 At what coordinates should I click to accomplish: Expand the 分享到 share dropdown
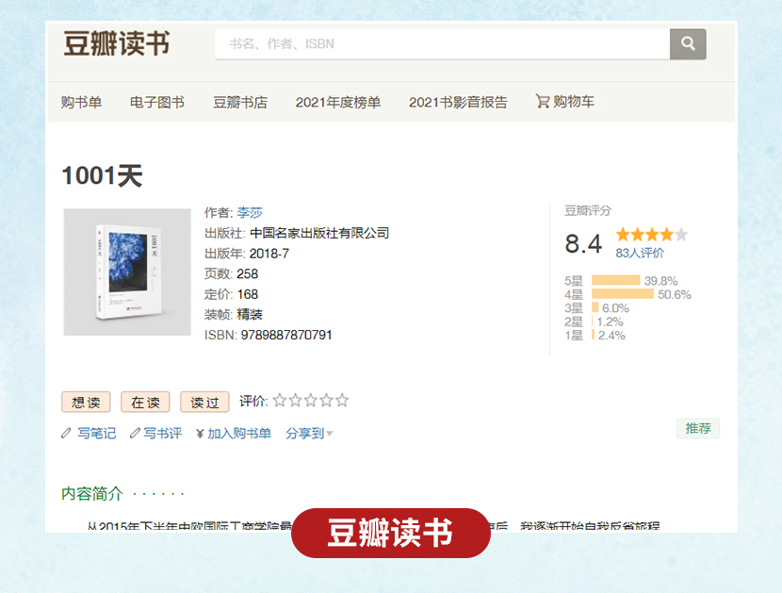pos(309,434)
